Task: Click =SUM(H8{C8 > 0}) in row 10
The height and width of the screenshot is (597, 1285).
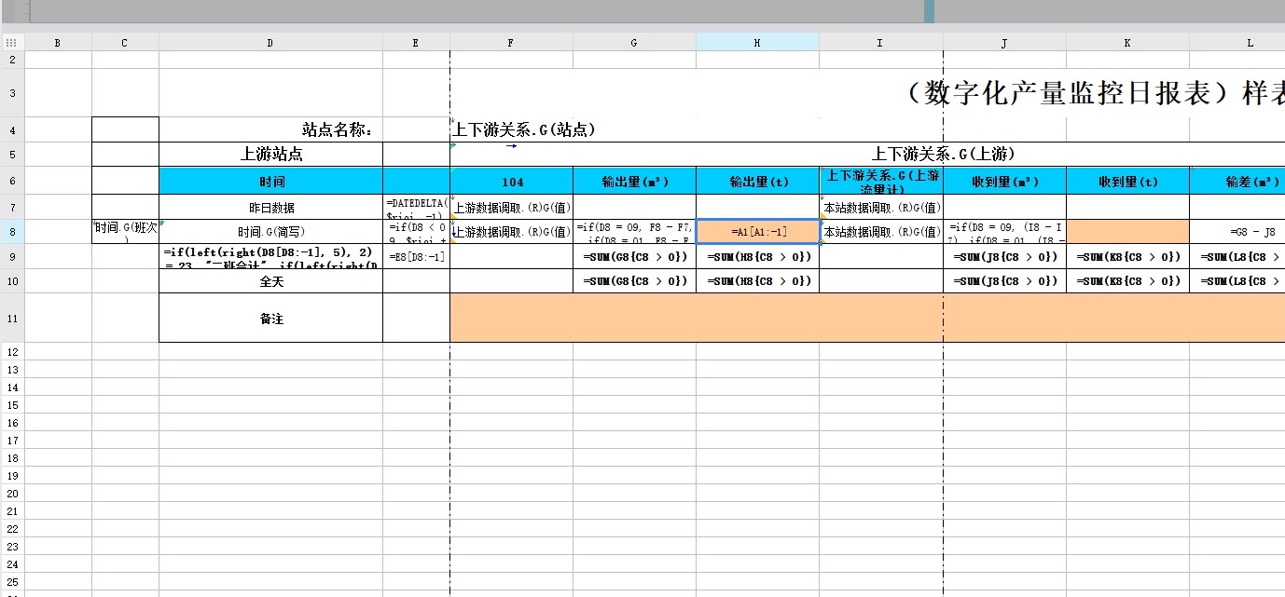Action: tap(757, 281)
